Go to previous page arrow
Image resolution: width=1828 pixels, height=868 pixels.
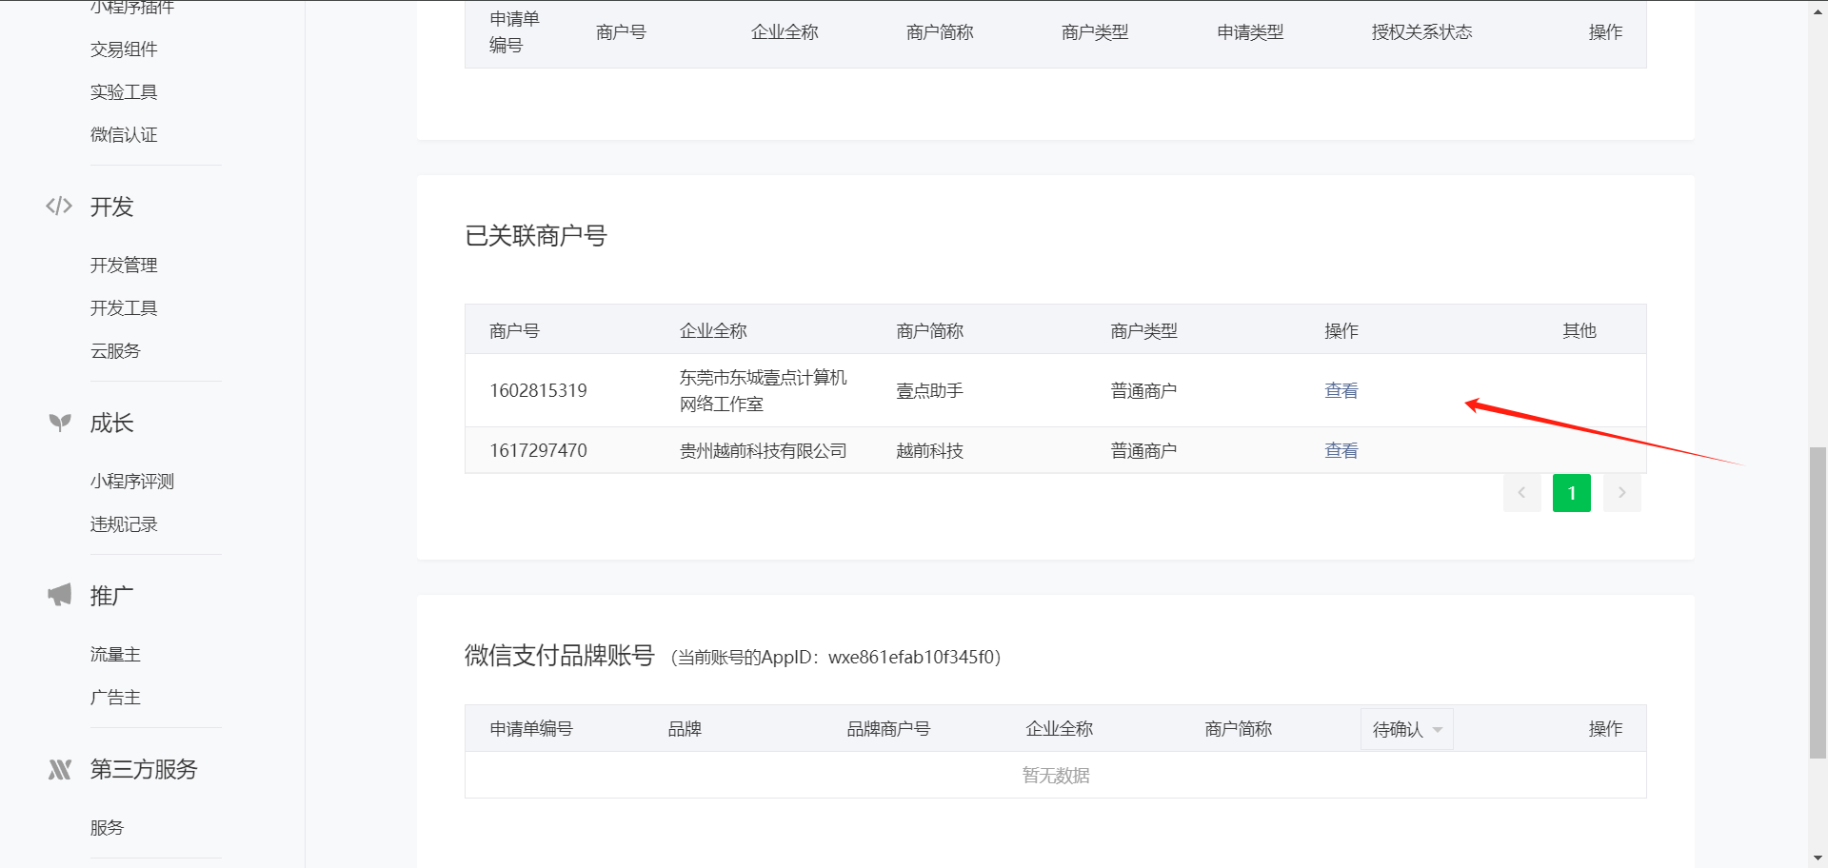click(x=1521, y=493)
